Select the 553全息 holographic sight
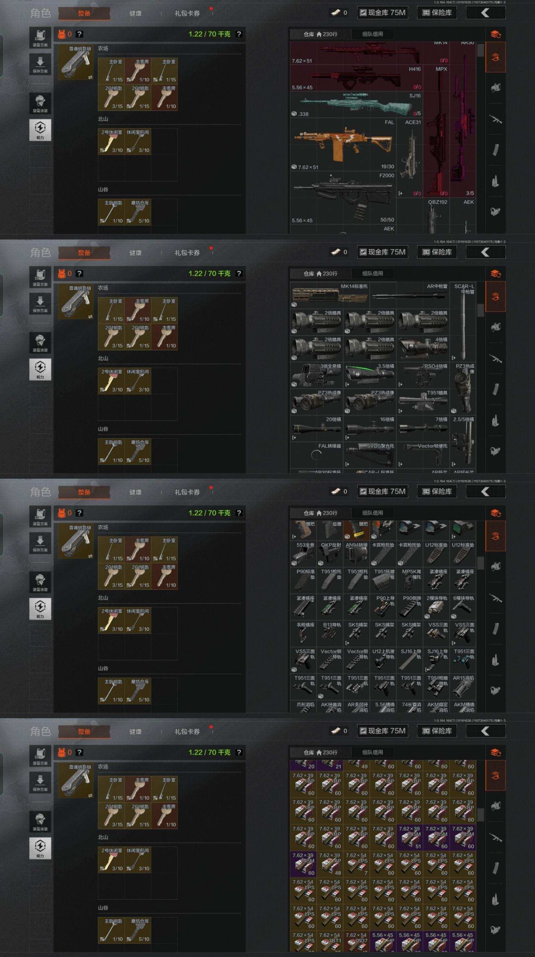 point(303,554)
